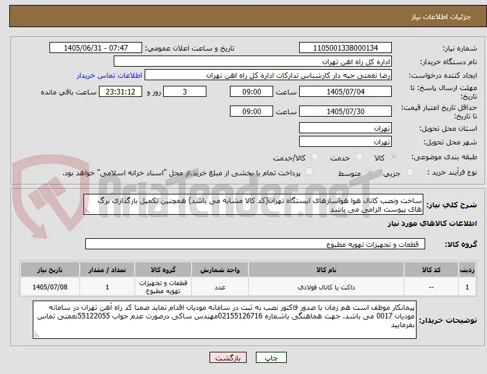The width and height of the screenshot is (487, 374).
Task: Click the general description text area
Action: [253, 205]
